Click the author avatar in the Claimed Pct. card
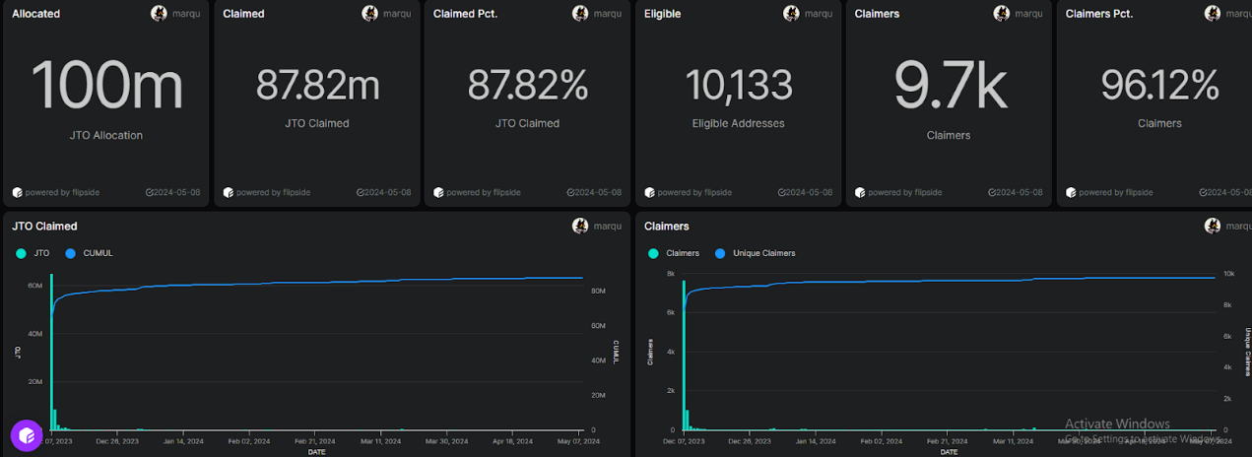Image resolution: width=1252 pixels, height=457 pixels. [580, 14]
